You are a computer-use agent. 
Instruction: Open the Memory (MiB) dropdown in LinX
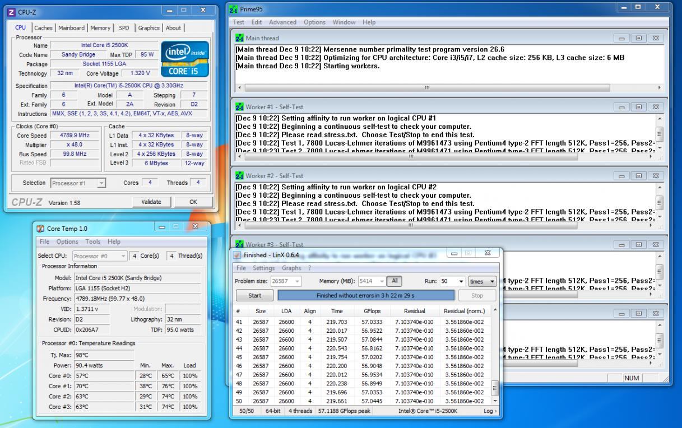(372, 281)
